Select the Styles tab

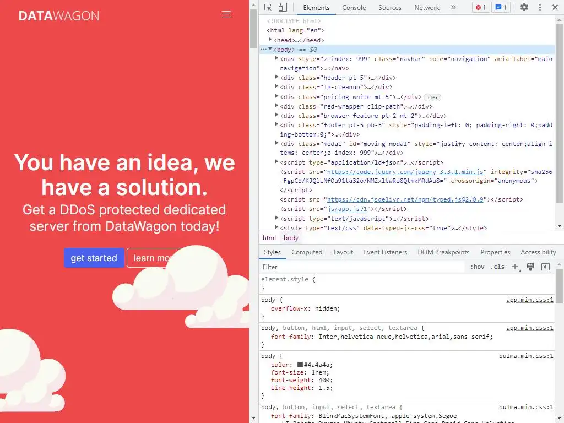(272, 252)
